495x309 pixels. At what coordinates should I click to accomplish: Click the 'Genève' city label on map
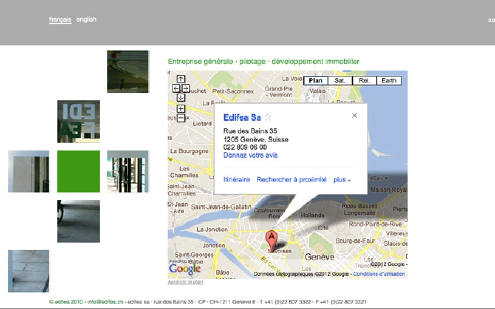point(320,257)
